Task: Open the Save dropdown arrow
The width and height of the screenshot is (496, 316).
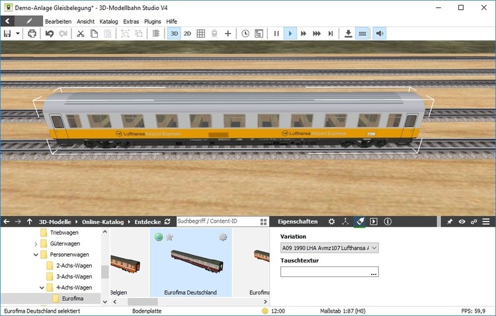Action: click(x=18, y=34)
